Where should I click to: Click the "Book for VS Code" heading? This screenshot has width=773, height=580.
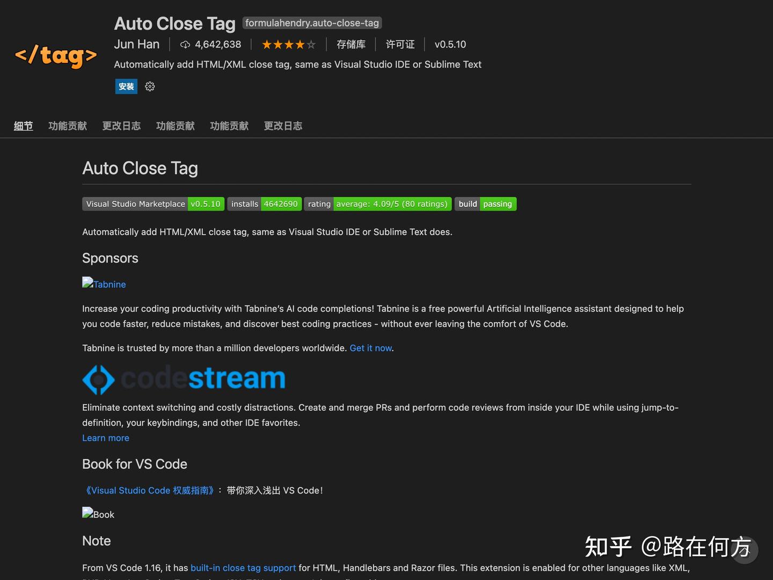click(x=135, y=464)
